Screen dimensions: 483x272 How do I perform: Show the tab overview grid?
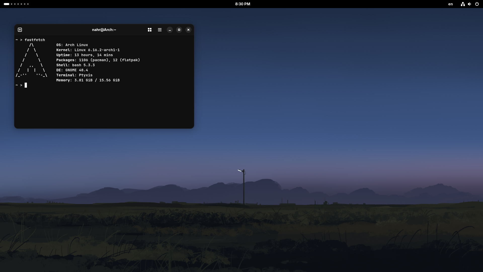tap(150, 30)
